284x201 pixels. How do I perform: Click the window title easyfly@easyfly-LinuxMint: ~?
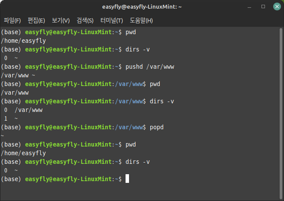point(142,7)
